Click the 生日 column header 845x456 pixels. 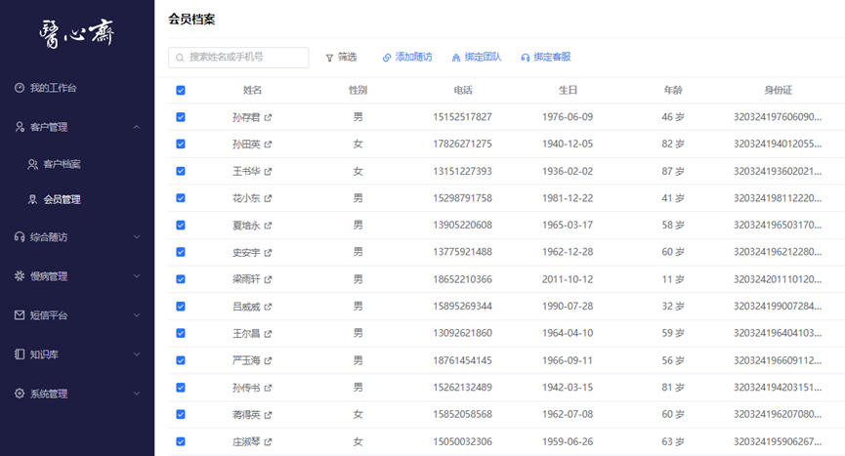(568, 90)
